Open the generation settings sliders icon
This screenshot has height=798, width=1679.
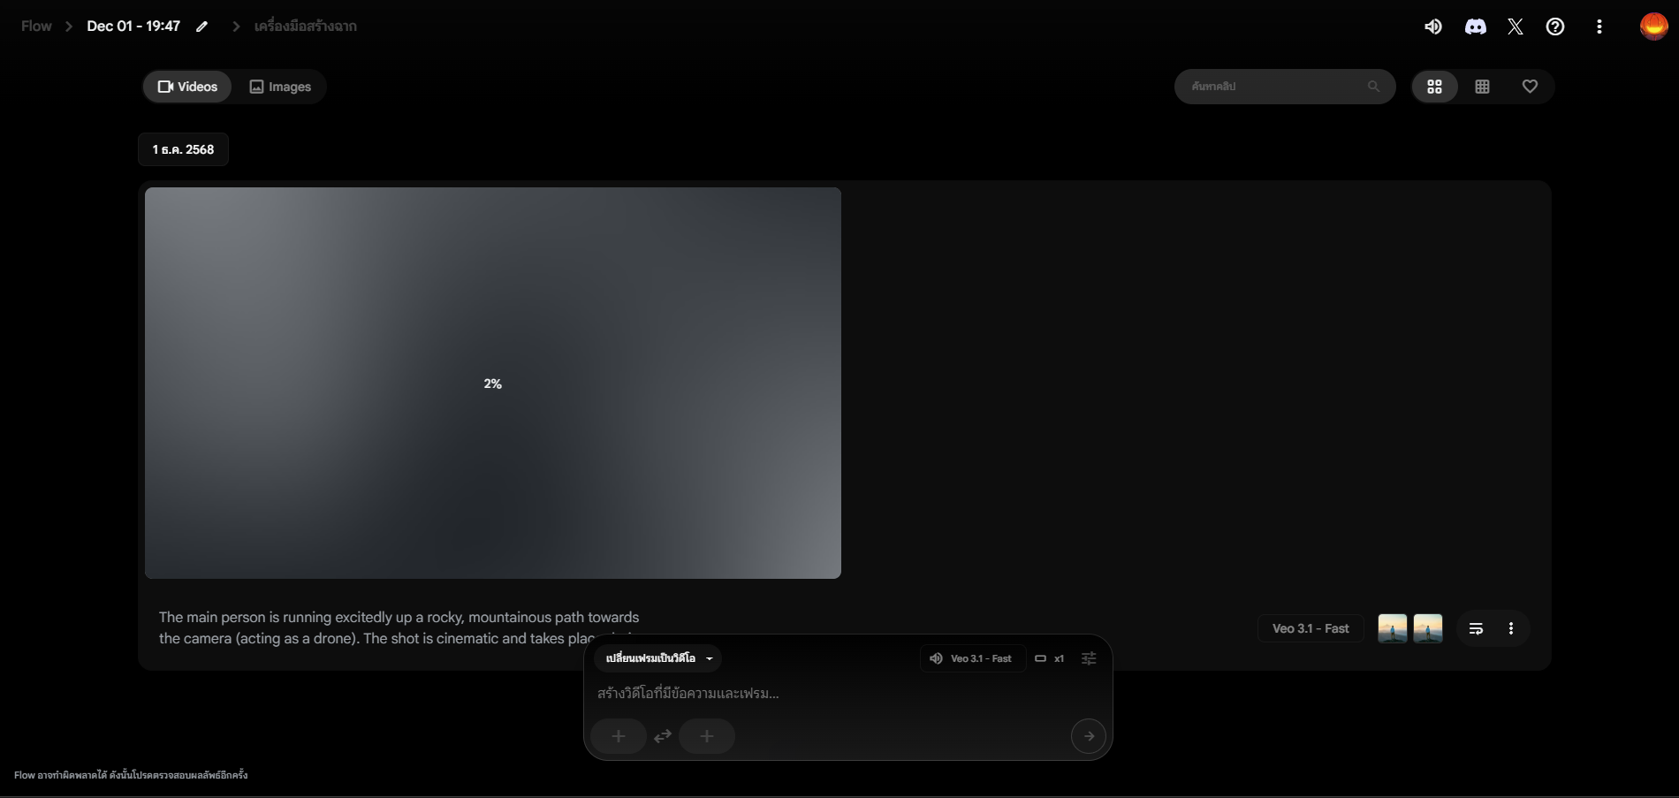tap(1089, 658)
